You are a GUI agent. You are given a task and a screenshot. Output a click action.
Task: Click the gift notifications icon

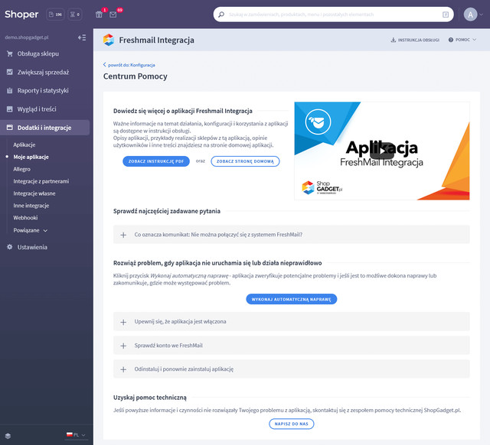click(x=99, y=15)
